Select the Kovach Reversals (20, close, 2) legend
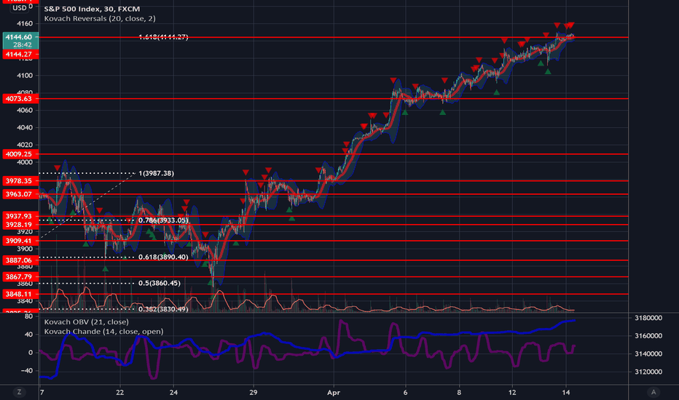Screen dimensions: 679x400 pos(100,19)
